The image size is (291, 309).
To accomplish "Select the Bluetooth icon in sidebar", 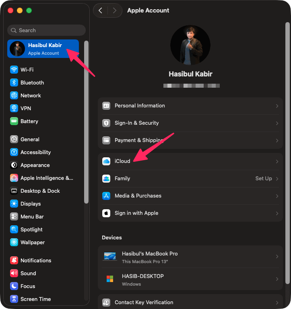I will point(14,82).
